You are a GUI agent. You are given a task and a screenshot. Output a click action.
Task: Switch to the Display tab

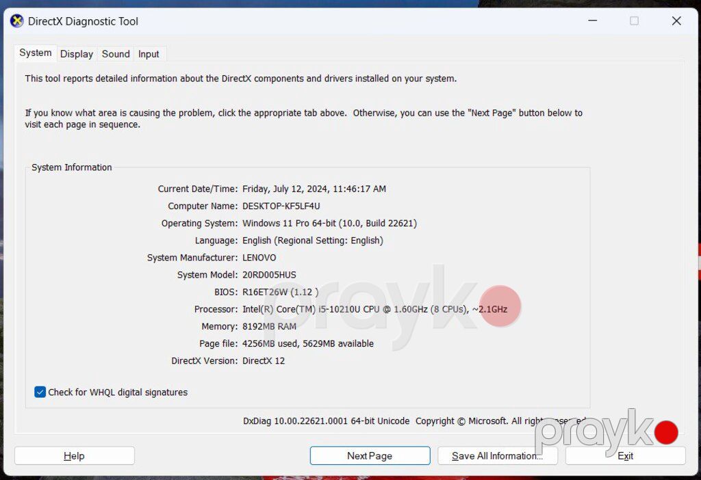point(77,54)
